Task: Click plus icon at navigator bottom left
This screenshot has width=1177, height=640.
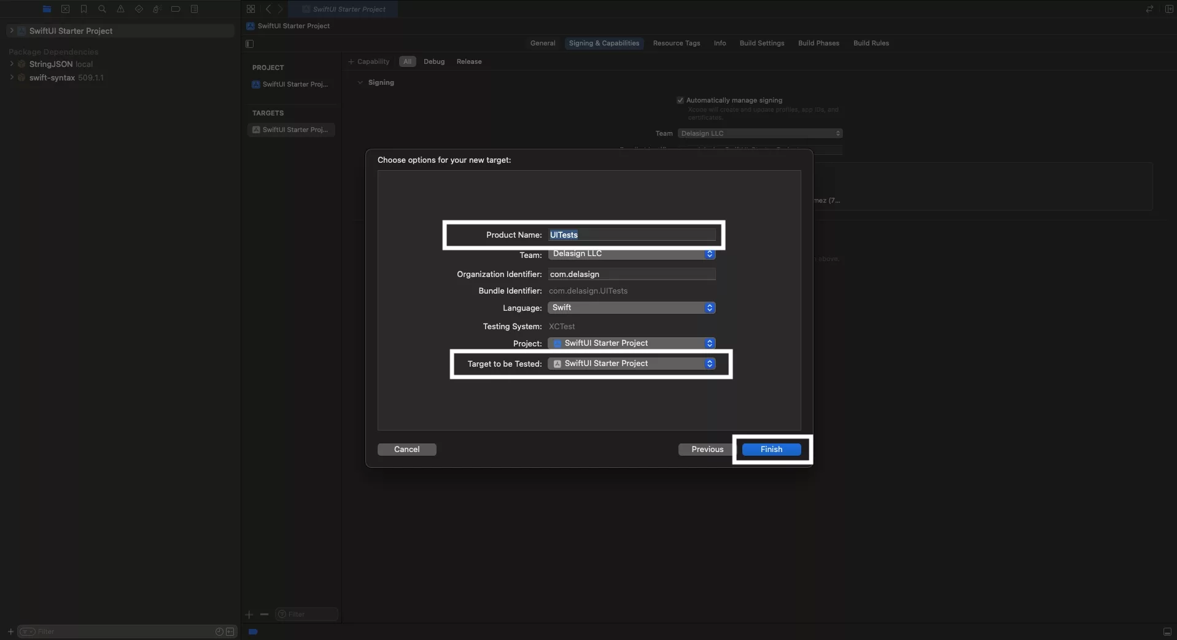Action: click(x=10, y=631)
